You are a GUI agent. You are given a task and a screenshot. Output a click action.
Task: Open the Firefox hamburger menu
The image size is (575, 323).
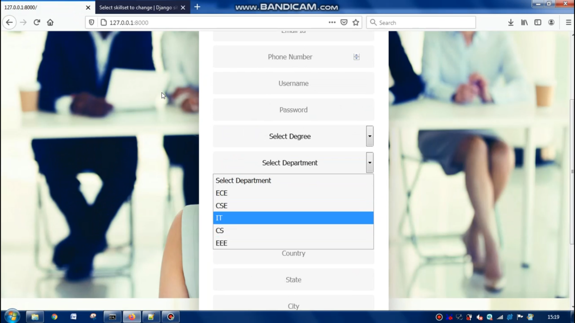pyautogui.click(x=568, y=23)
